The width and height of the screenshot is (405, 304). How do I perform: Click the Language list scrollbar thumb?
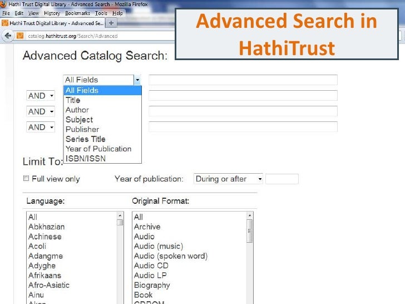[120, 223]
